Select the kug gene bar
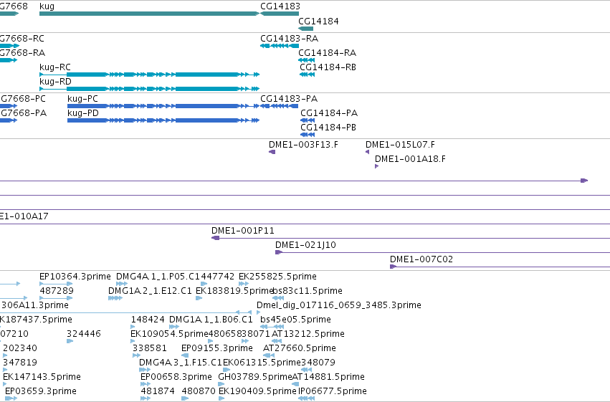This screenshot has height=402, width=610. [x=149, y=14]
